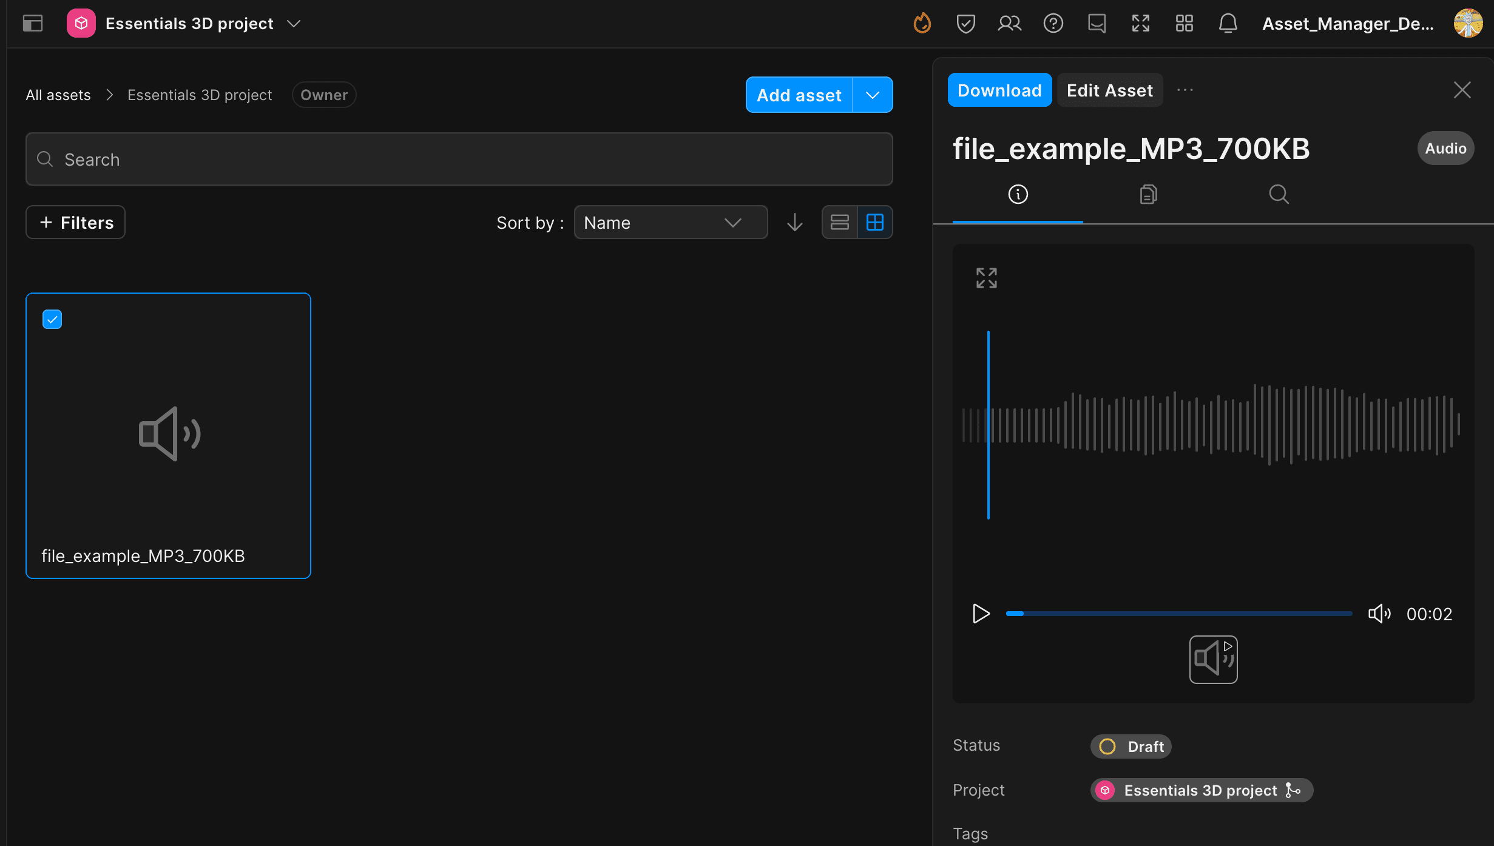Click the streak flame icon in top bar

[x=922, y=23]
